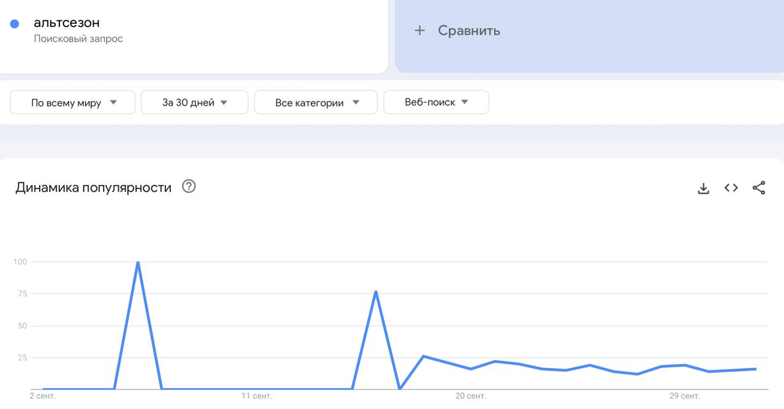
Task: Click the blue dot next to альтсезон
Action: (15, 24)
